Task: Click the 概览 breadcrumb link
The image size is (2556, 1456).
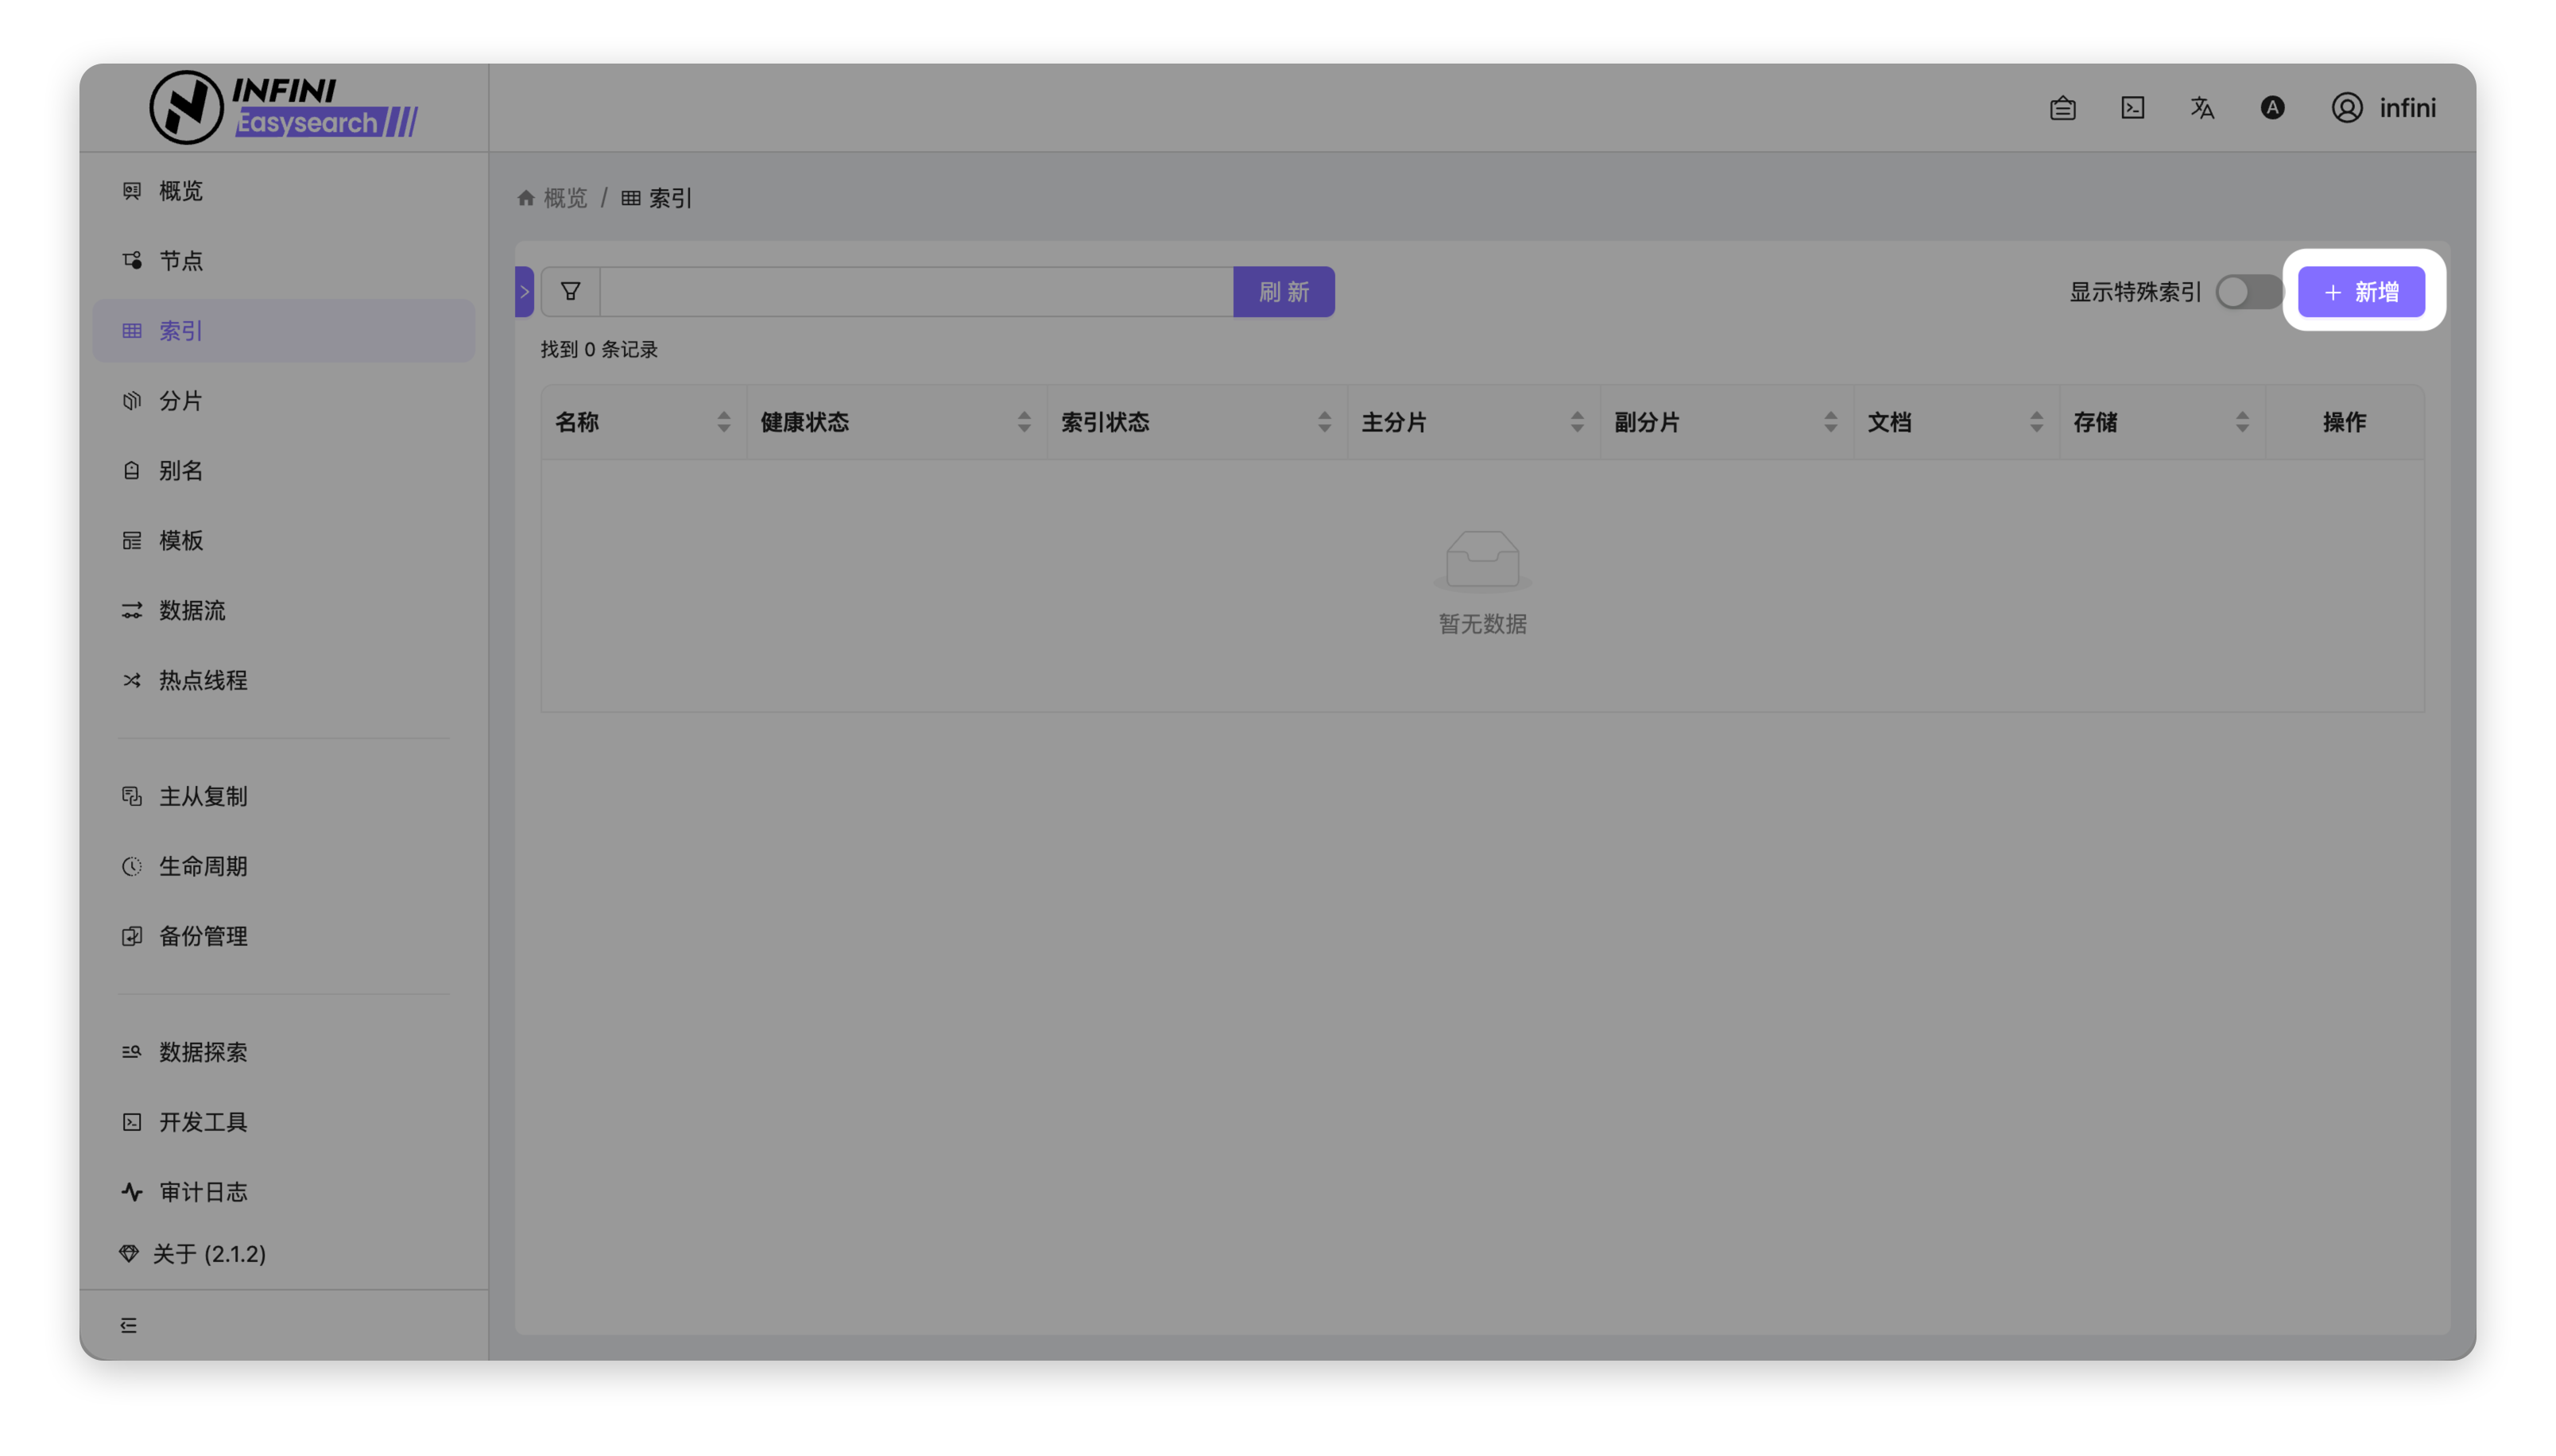Action: pyautogui.click(x=565, y=198)
